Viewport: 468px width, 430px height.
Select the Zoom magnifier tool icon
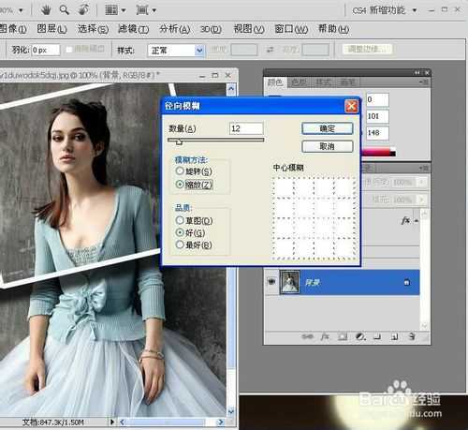[x=65, y=10]
